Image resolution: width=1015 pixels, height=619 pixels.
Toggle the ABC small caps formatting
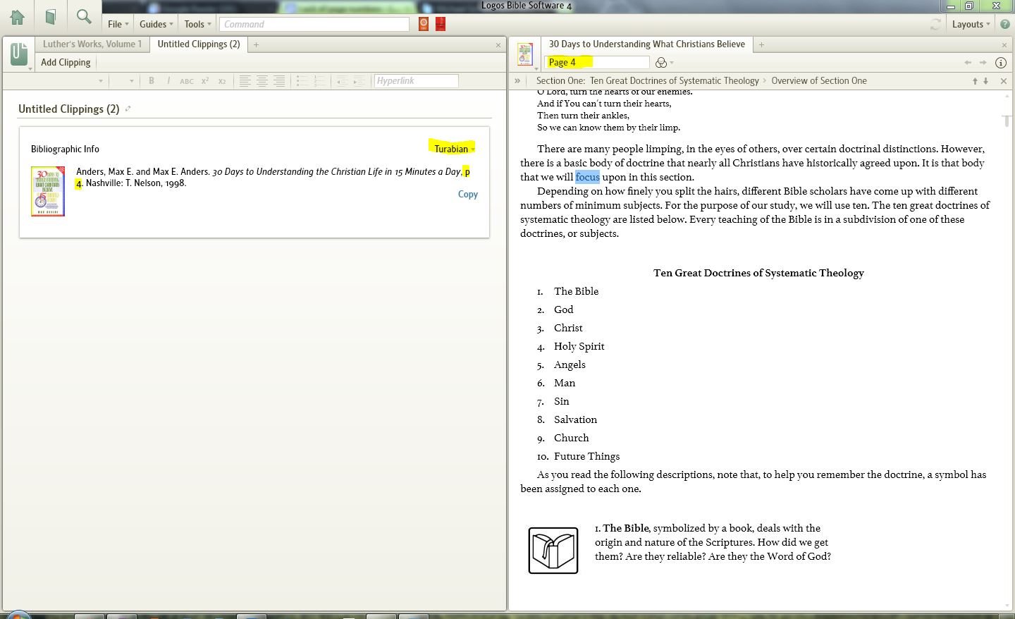[x=187, y=81]
